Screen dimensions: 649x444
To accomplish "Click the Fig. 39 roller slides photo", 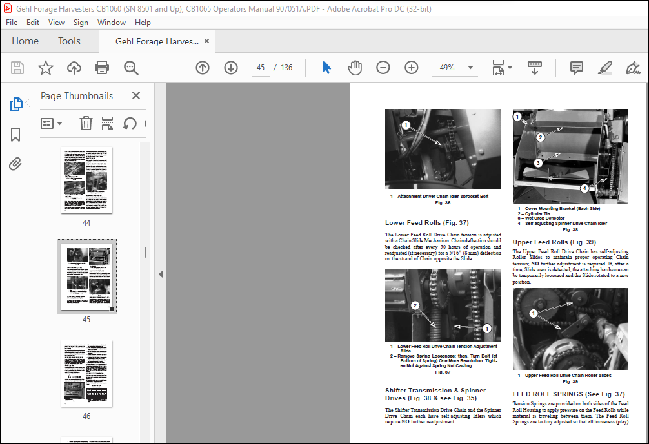I will pos(570,329).
